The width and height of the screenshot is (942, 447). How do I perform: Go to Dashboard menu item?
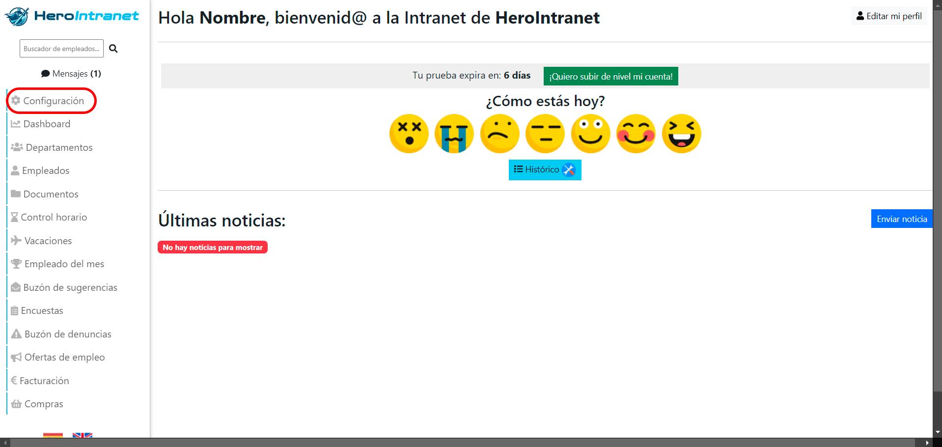41,124
